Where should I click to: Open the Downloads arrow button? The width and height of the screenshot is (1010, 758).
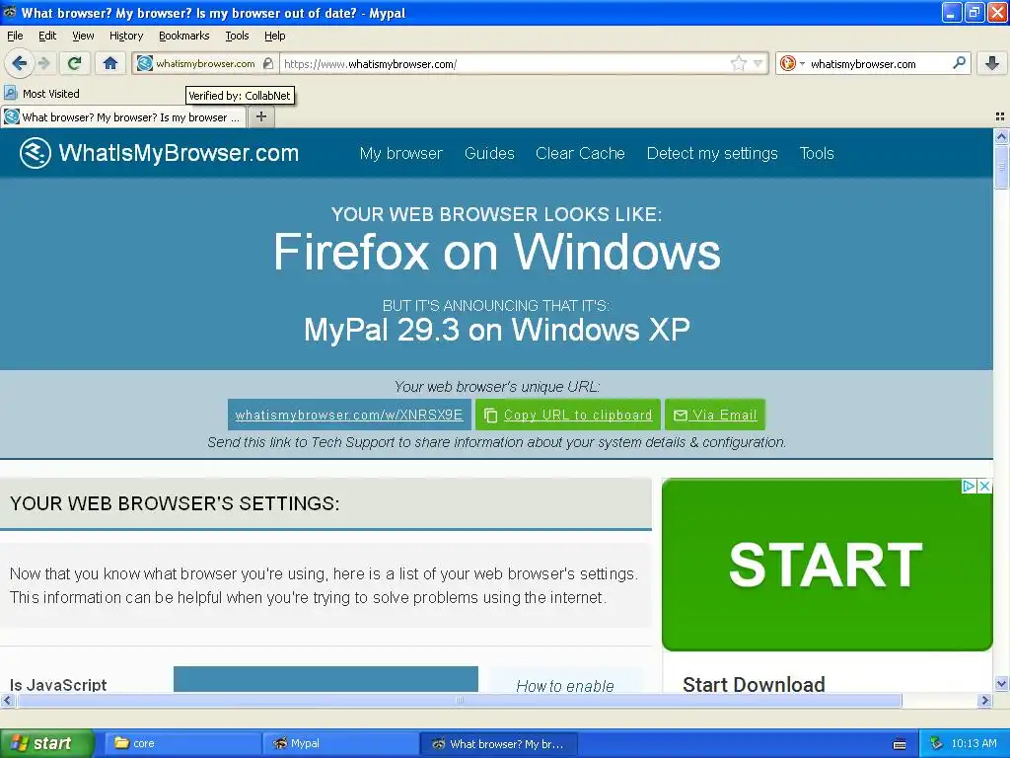992,63
